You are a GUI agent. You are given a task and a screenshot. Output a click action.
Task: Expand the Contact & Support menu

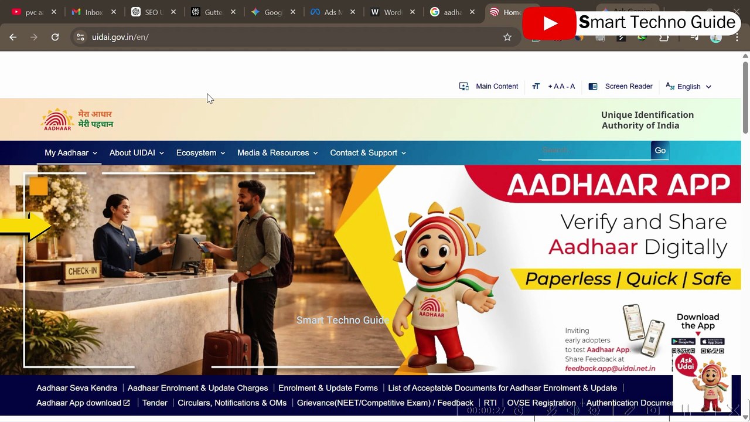(368, 152)
